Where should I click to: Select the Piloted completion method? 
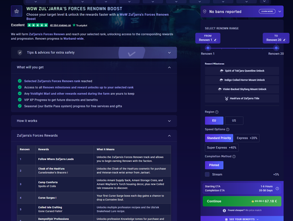(x=214, y=165)
